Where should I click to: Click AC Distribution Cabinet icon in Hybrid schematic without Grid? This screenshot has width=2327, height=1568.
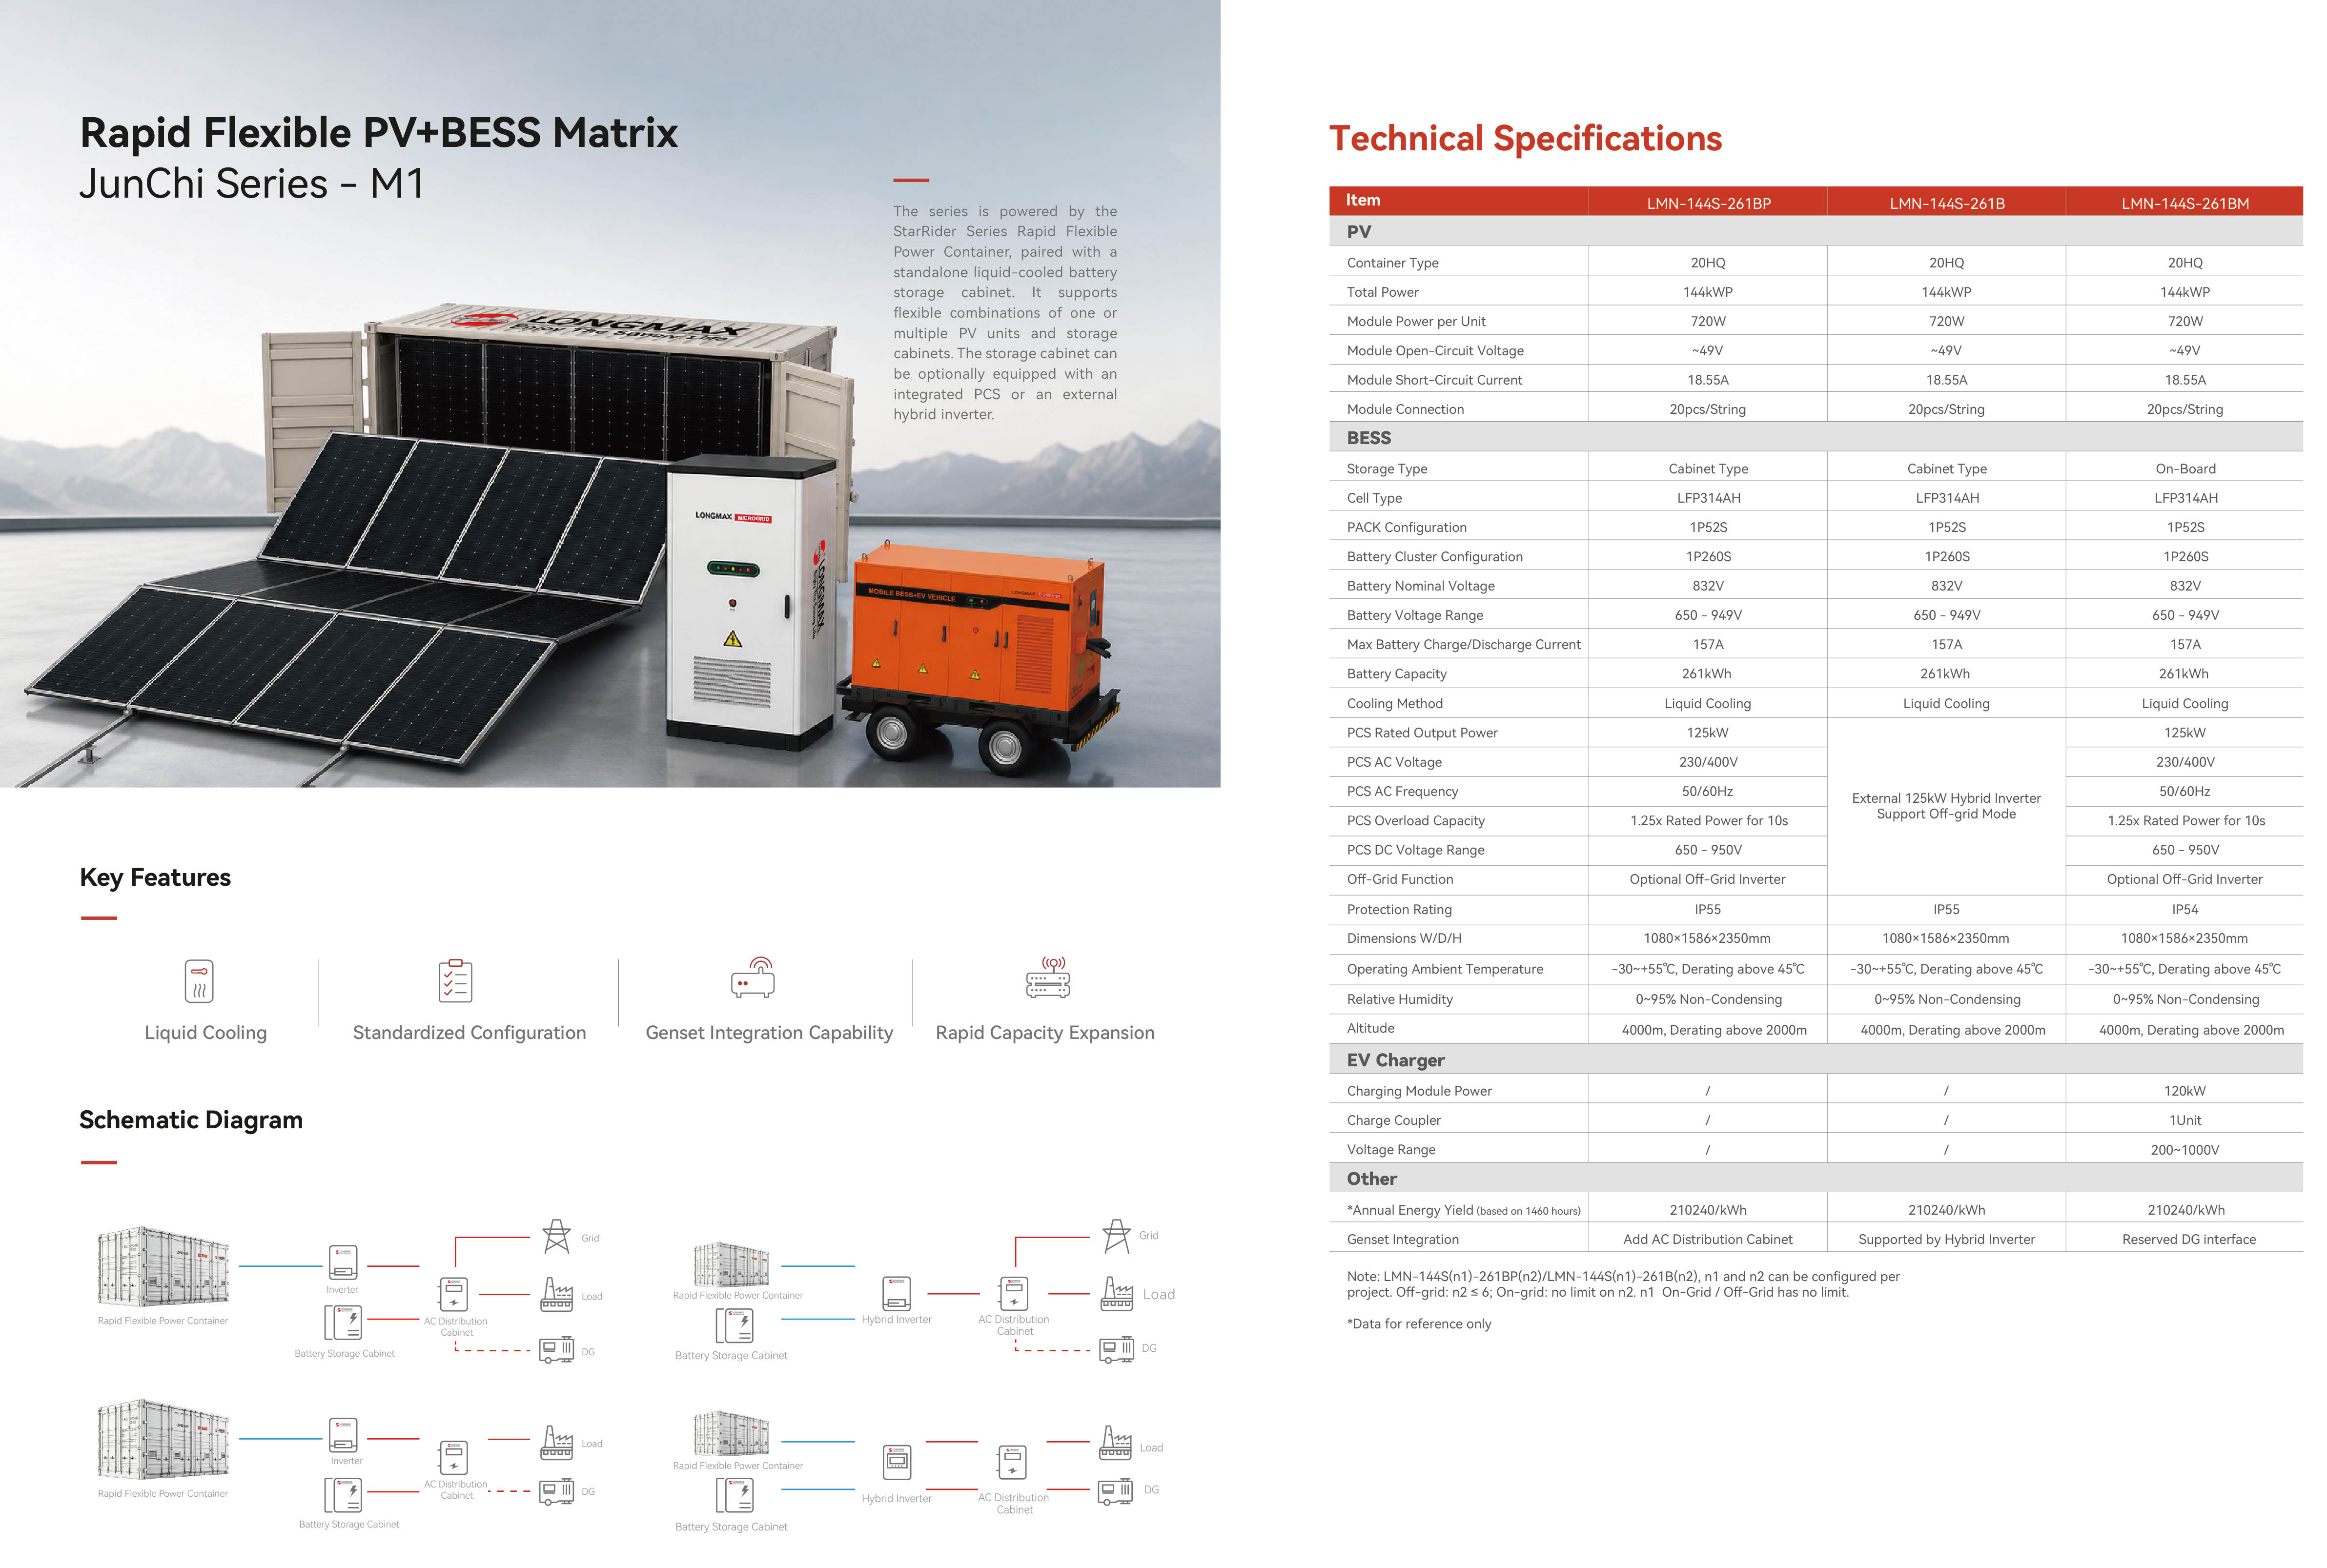click(x=1012, y=1462)
